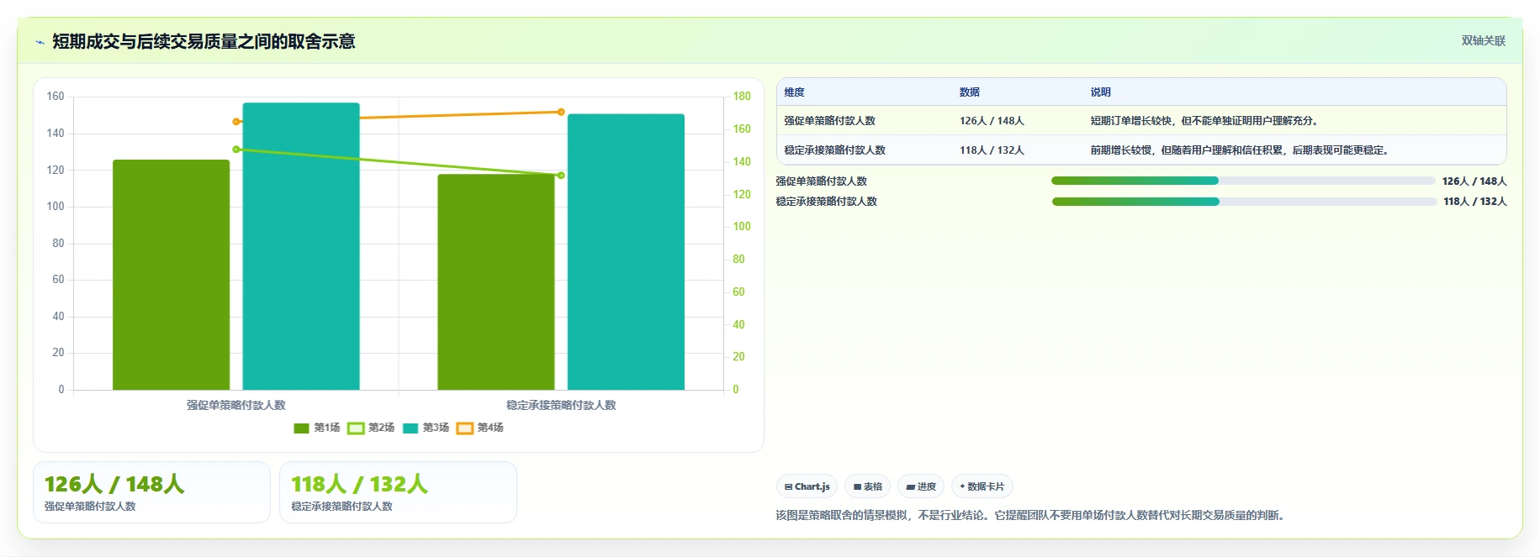
Task: Click the green 第1场 bar for 稳定承接策略付款人数
Action: [x=496, y=282]
